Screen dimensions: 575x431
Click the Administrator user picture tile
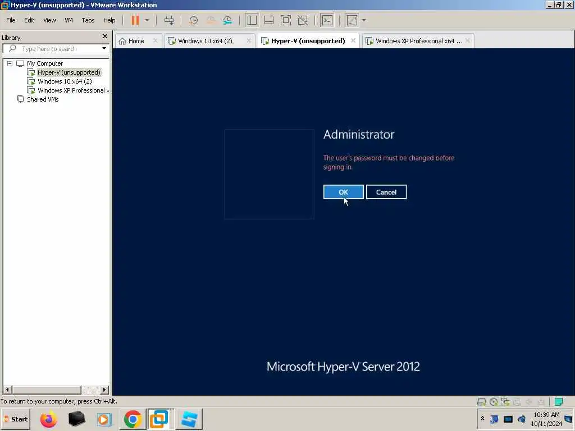click(269, 174)
